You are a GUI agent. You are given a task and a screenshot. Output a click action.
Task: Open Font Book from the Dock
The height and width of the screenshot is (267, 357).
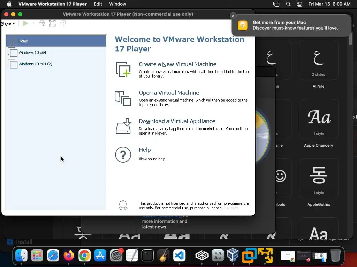point(218,256)
